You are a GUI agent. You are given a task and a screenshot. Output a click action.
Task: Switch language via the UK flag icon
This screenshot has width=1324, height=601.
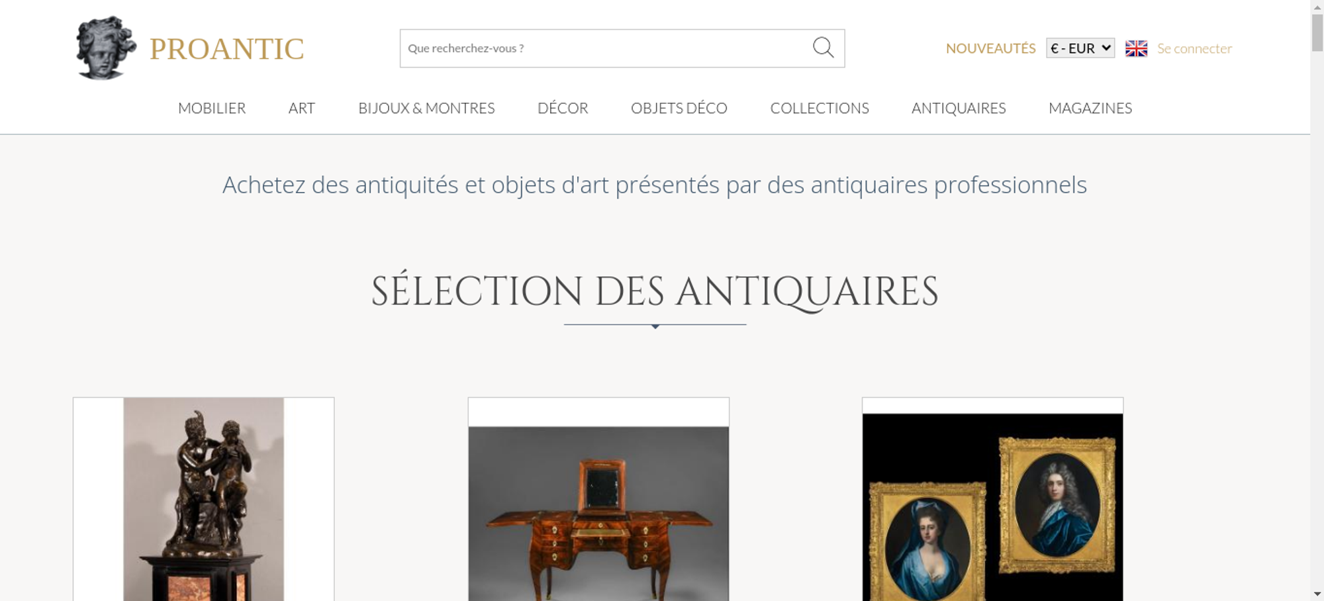(1136, 48)
